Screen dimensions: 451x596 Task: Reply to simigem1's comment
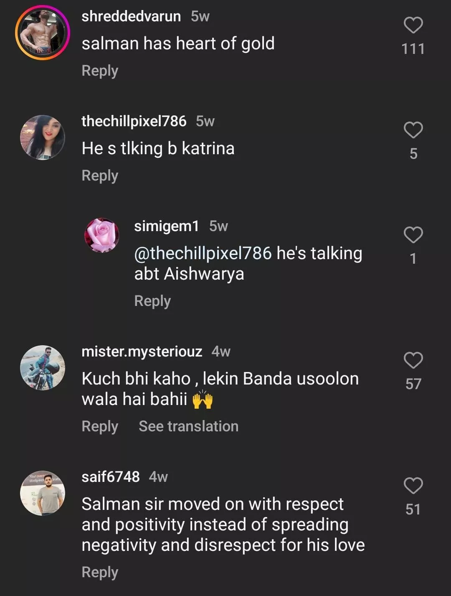pos(152,301)
